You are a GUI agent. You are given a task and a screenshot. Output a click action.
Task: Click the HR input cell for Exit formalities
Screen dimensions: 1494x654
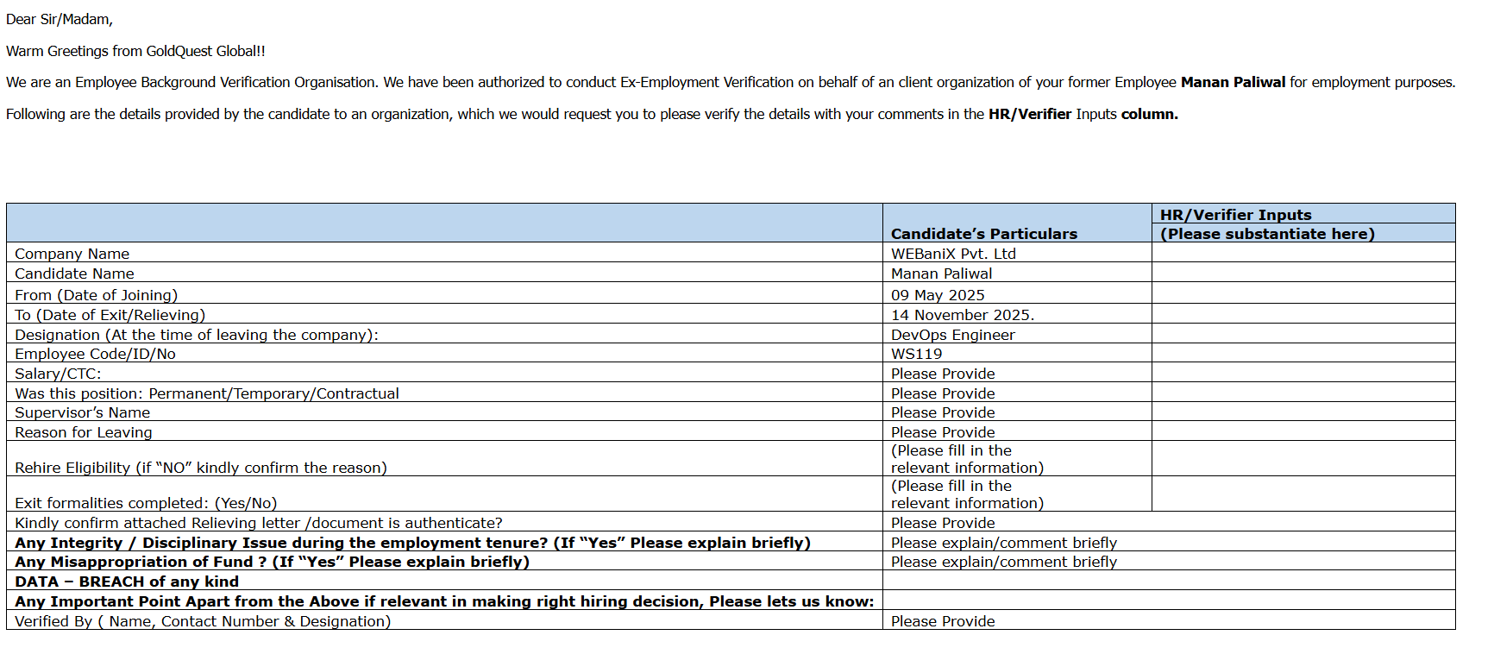point(1303,494)
